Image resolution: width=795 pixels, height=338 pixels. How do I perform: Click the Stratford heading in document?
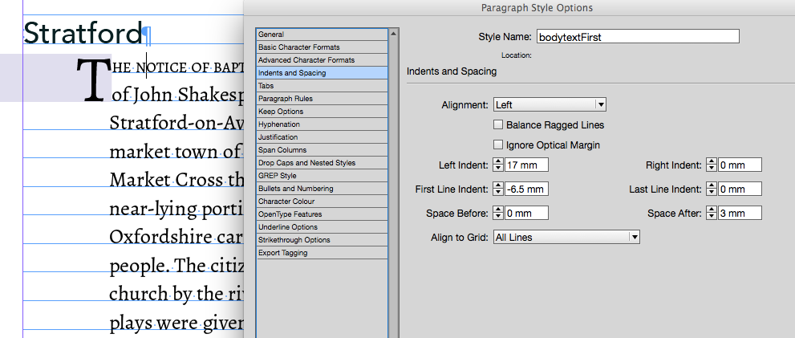click(83, 32)
